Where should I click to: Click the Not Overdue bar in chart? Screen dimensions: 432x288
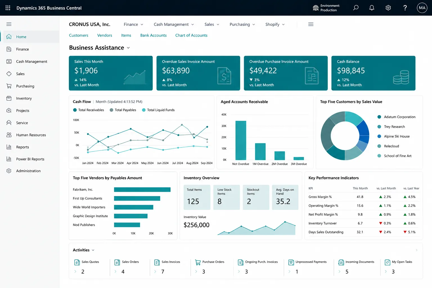coord(241,140)
